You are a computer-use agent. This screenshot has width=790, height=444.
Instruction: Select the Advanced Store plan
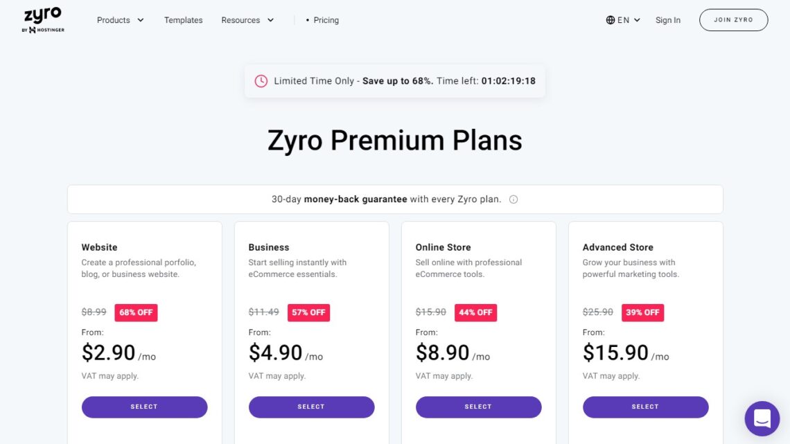click(x=645, y=407)
